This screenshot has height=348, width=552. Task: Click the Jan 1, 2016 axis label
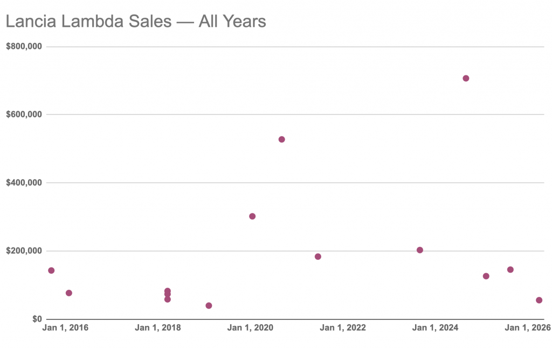point(65,328)
